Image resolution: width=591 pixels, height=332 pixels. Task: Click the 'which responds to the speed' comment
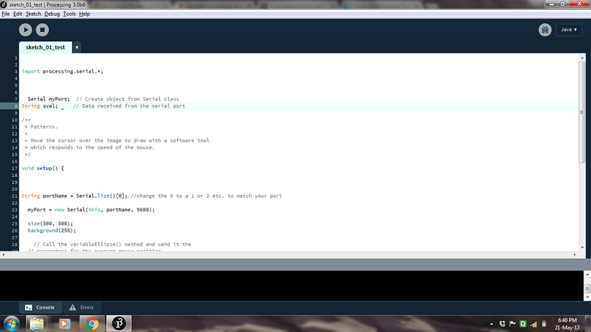pos(89,147)
